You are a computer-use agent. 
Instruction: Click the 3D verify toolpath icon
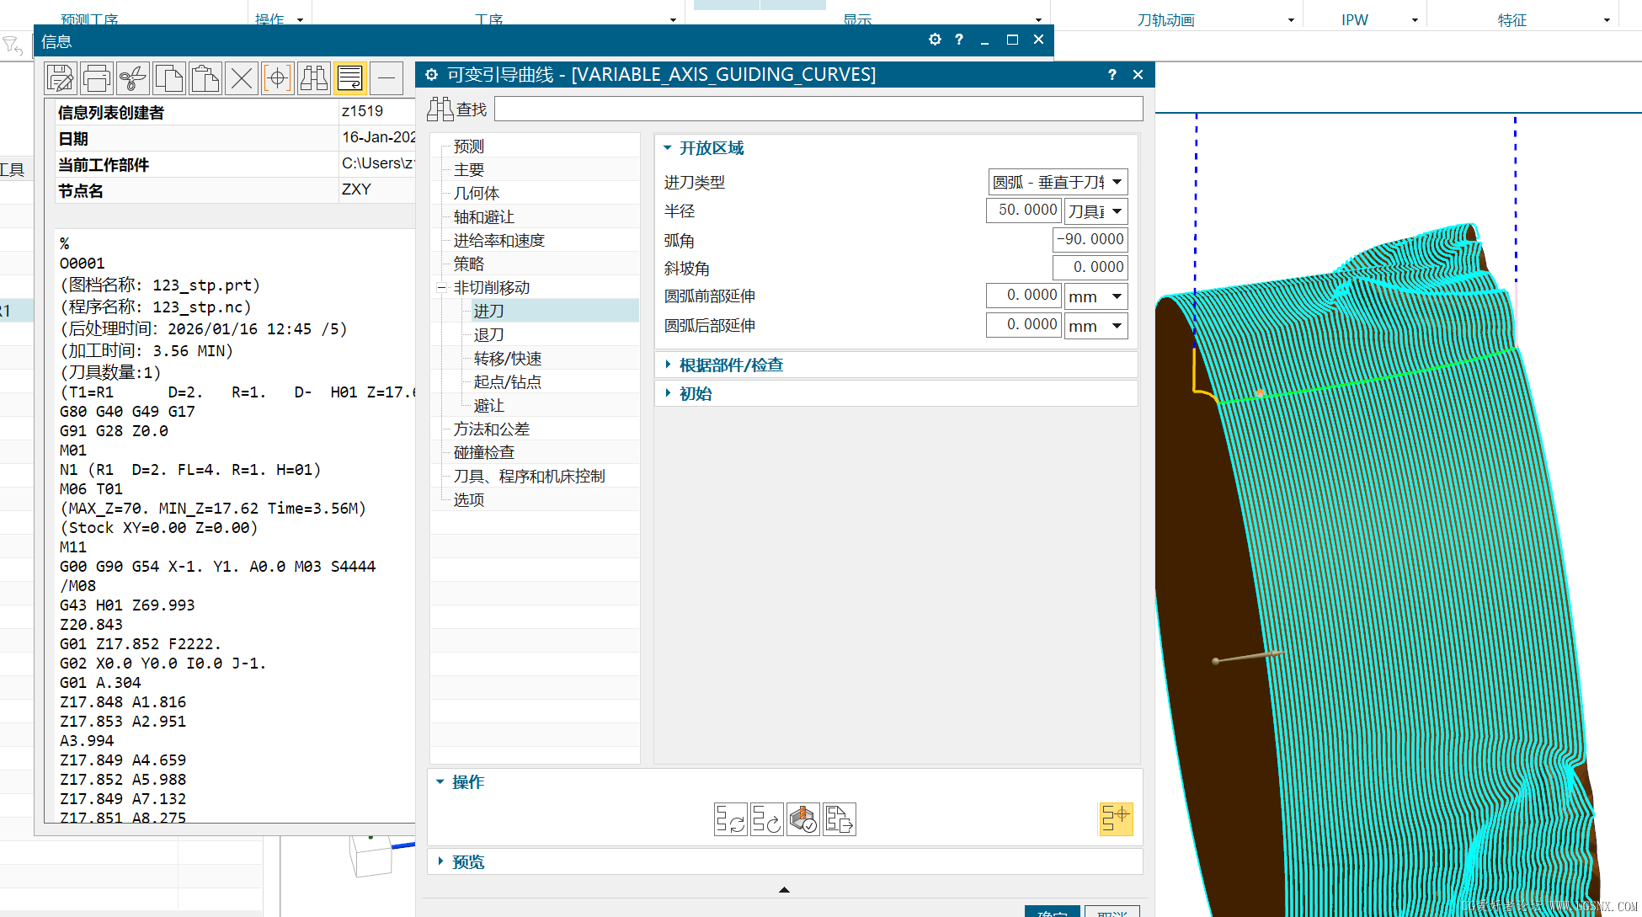802,818
